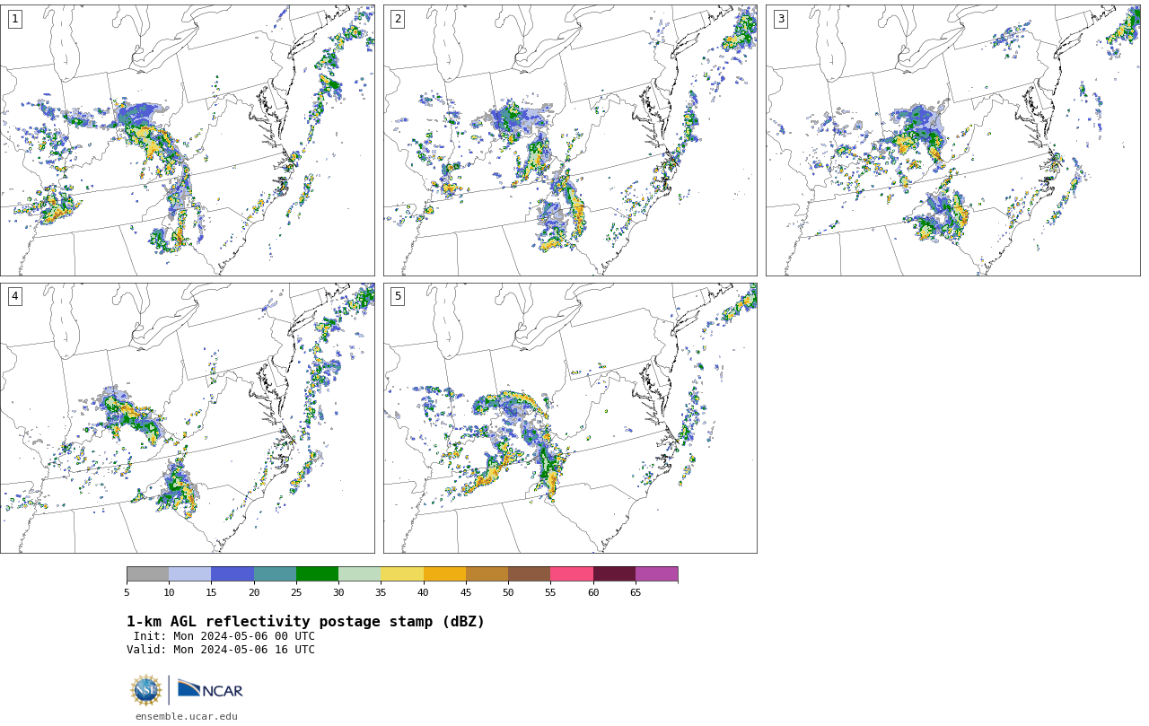This screenshot has width=1149, height=726.
Task: Click the light blue 10-15 dBZ swatch
Action: [189, 574]
